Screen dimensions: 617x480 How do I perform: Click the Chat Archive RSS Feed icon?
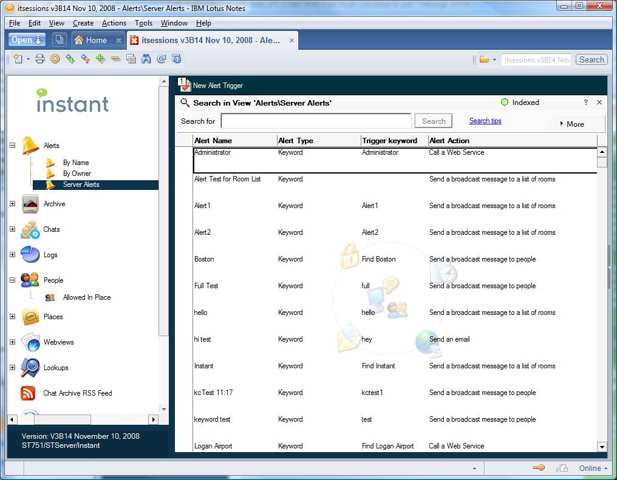click(x=28, y=393)
